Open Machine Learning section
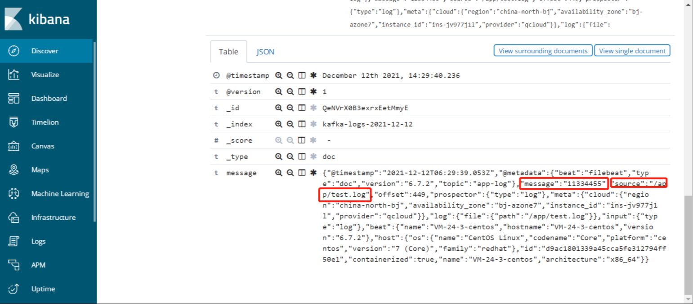Viewport: 693px width, 304px height. pos(46,193)
